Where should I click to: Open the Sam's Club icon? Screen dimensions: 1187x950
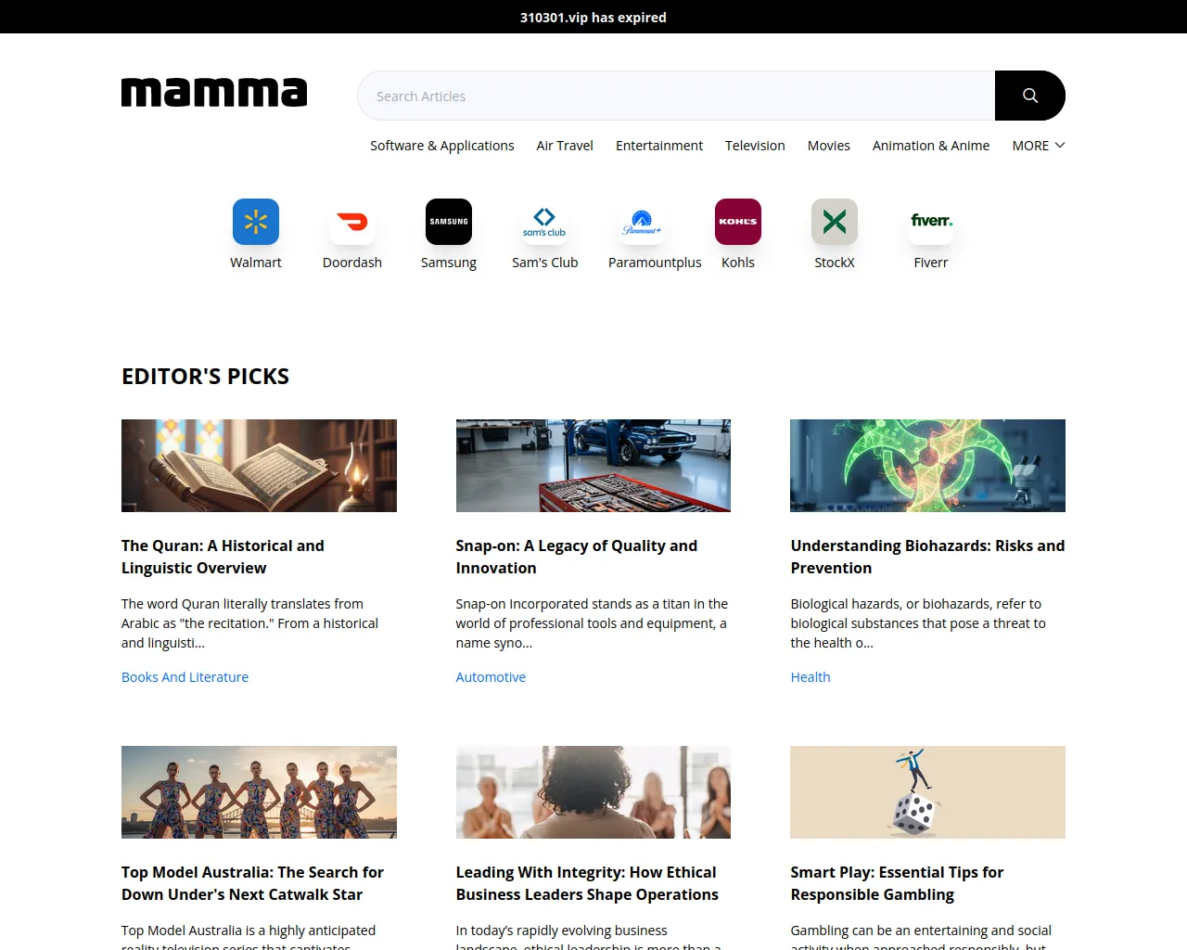coord(545,222)
